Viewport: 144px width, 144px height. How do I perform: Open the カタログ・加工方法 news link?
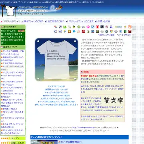click(x=89, y=76)
